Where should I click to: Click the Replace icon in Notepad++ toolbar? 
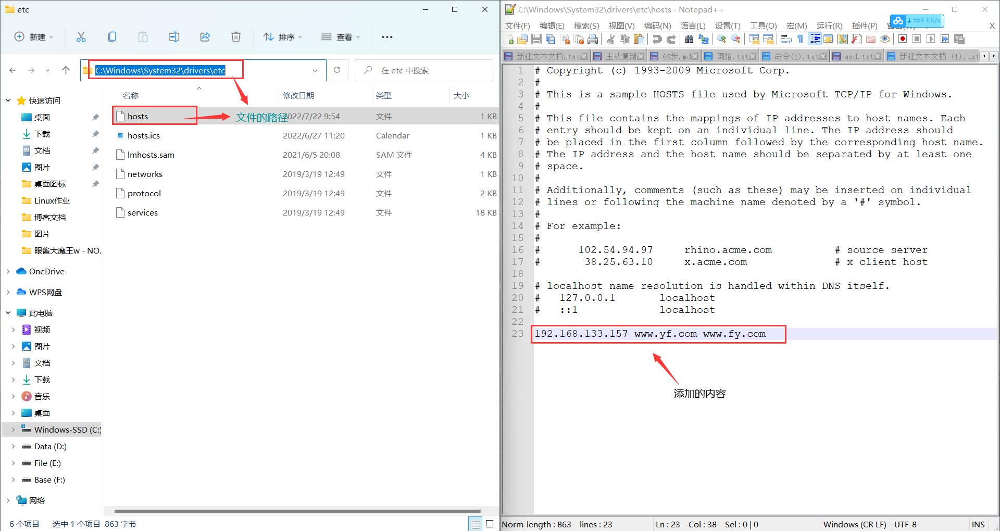pyautogui.click(x=704, y=40)
